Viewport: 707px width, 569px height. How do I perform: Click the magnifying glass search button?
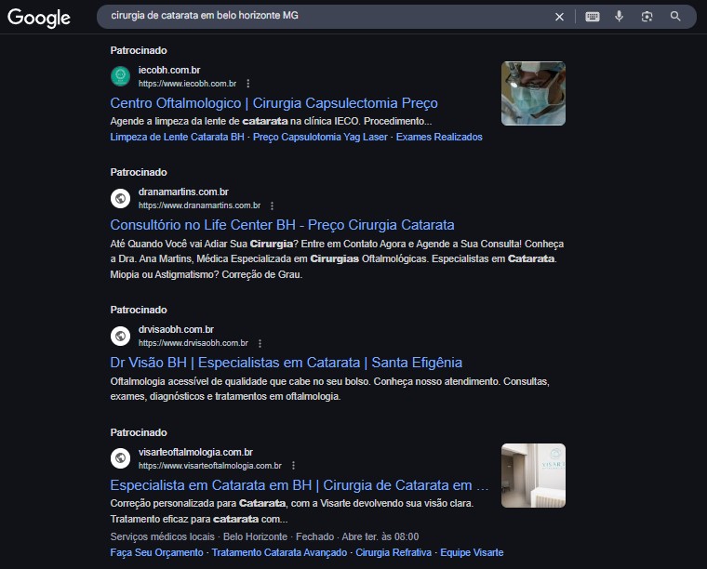675,16
